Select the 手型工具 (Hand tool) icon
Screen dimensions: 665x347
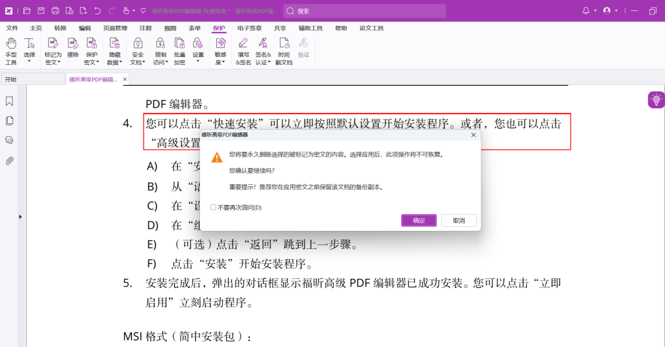tap(11, 44)
